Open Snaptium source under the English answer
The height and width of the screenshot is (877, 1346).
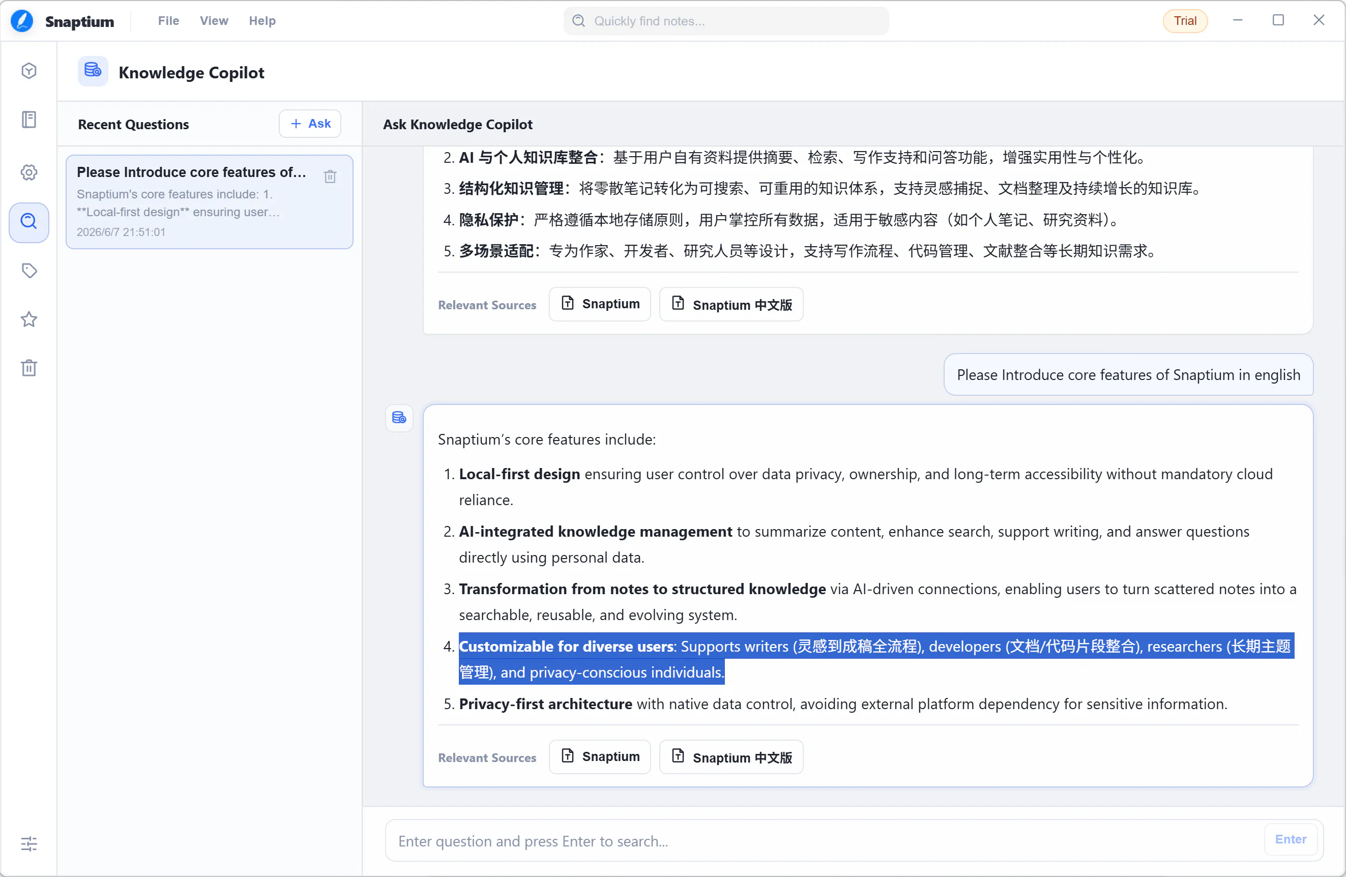point(600,756)
